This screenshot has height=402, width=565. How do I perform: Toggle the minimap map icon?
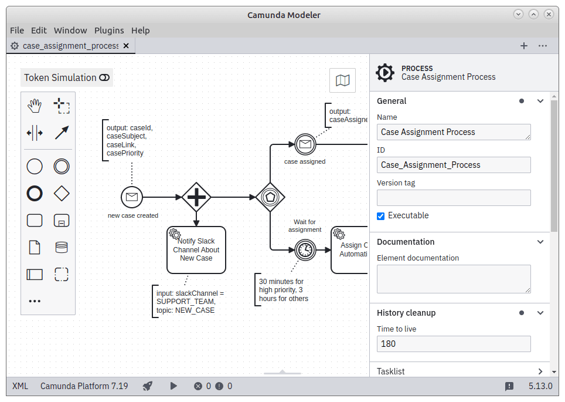342,80
